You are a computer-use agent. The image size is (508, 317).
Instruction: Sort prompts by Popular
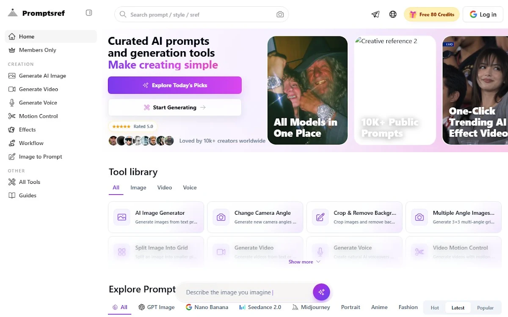486,308
